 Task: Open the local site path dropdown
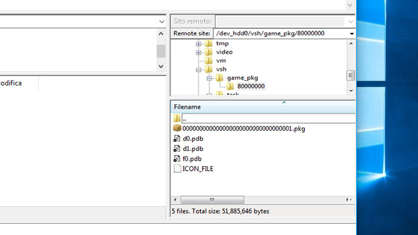point(161,21)
